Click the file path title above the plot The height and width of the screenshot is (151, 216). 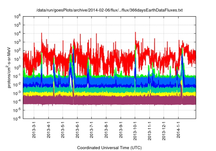point(109,10)
